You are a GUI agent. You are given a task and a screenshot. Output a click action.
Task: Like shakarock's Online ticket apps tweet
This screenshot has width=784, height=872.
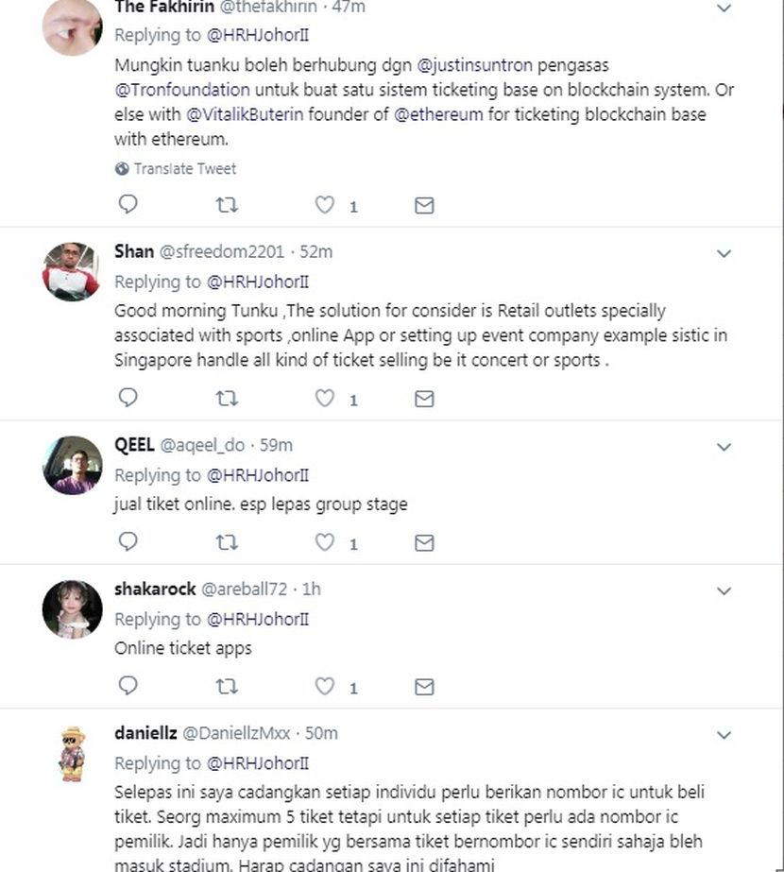[x=325, y=687]
